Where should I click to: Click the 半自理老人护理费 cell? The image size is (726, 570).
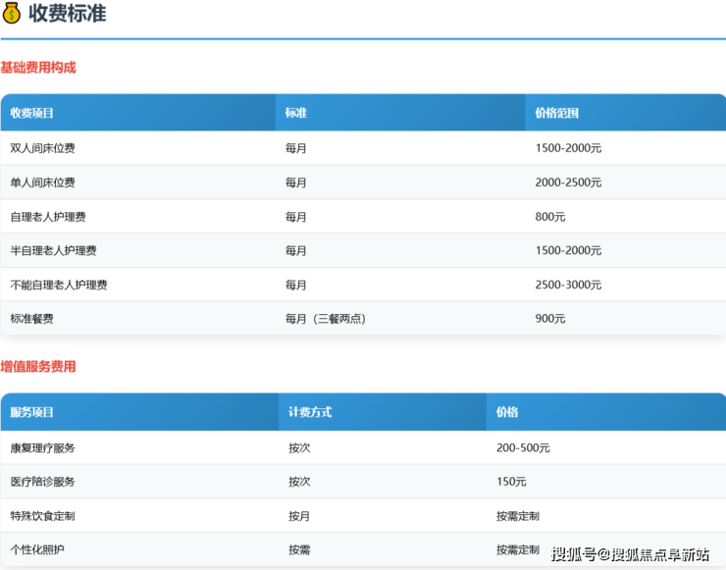click(x=53, y=250)
